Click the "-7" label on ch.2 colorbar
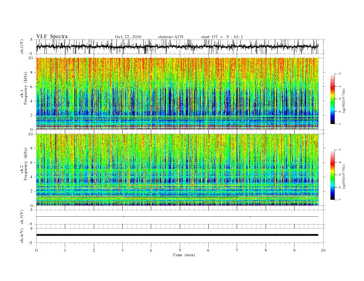 click(339, 200)
